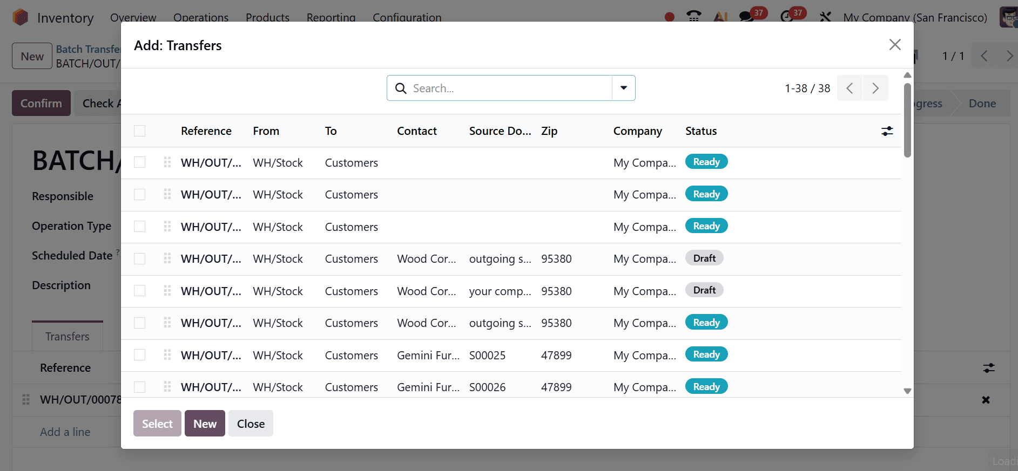1018x471 pixels.
Task: Click the Add a line link
Action: [65, 432]
